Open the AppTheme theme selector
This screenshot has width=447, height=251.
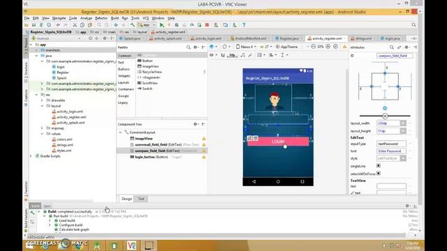(x=286, y=47)
